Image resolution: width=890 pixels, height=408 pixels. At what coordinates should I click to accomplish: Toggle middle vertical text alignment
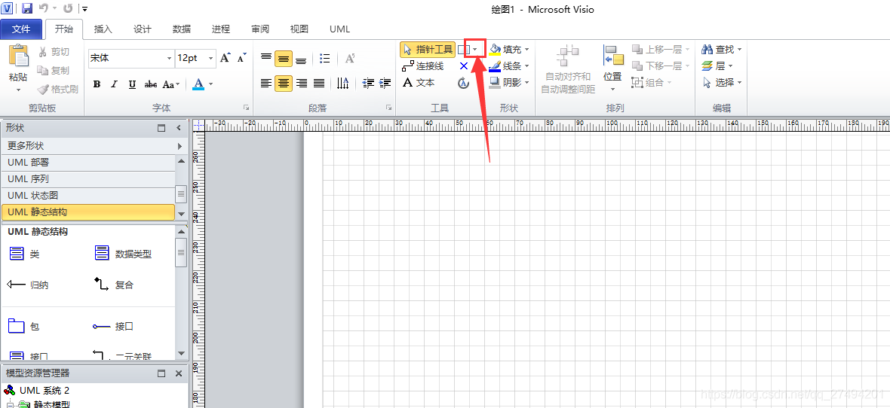click(284, 59)
